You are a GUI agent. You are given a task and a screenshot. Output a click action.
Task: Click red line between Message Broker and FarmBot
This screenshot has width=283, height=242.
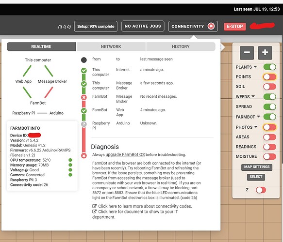[49, 92]
